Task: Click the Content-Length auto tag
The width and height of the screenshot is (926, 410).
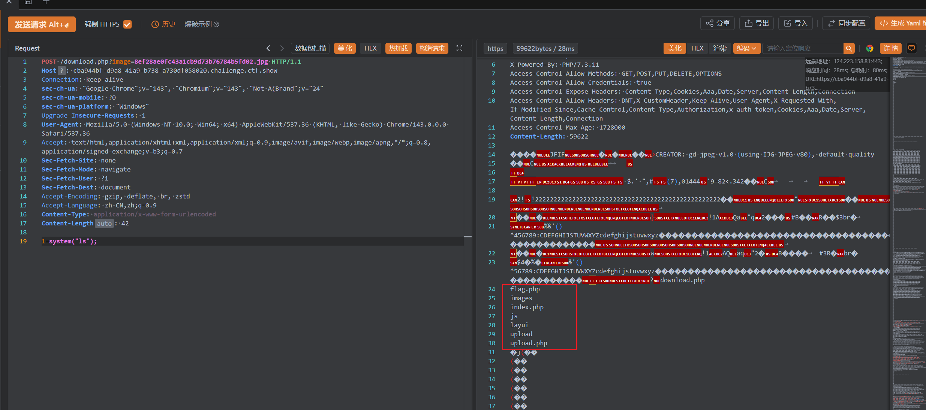Action: click(x=104, y=224)
